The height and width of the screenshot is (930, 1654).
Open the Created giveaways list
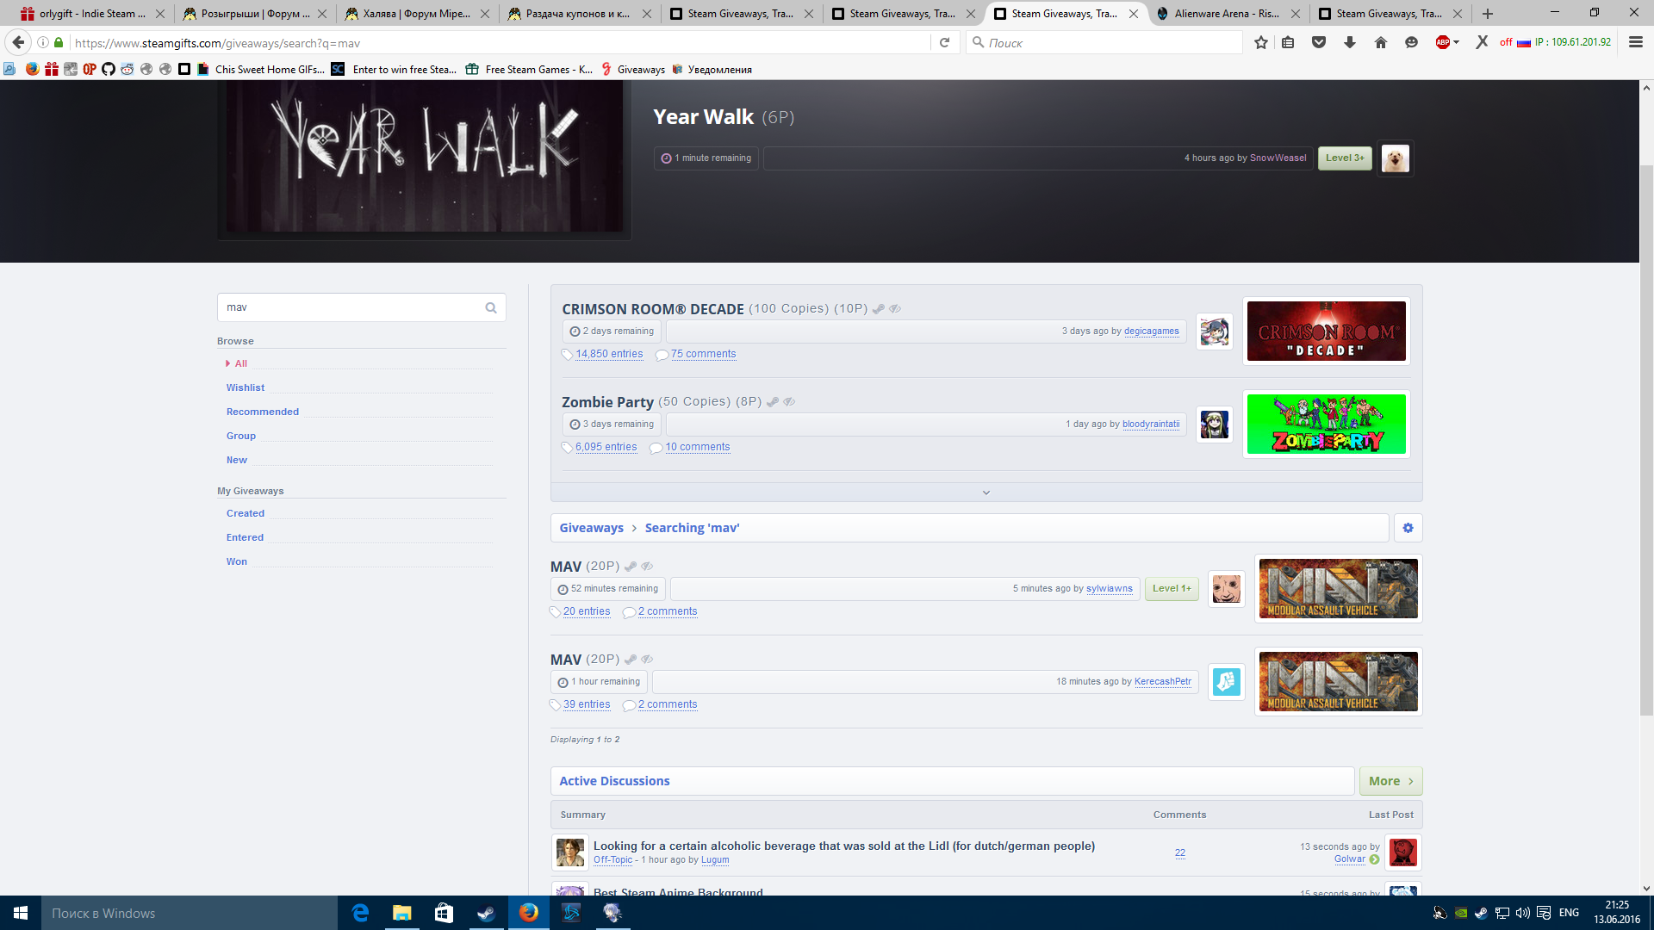tap(246, 513)
